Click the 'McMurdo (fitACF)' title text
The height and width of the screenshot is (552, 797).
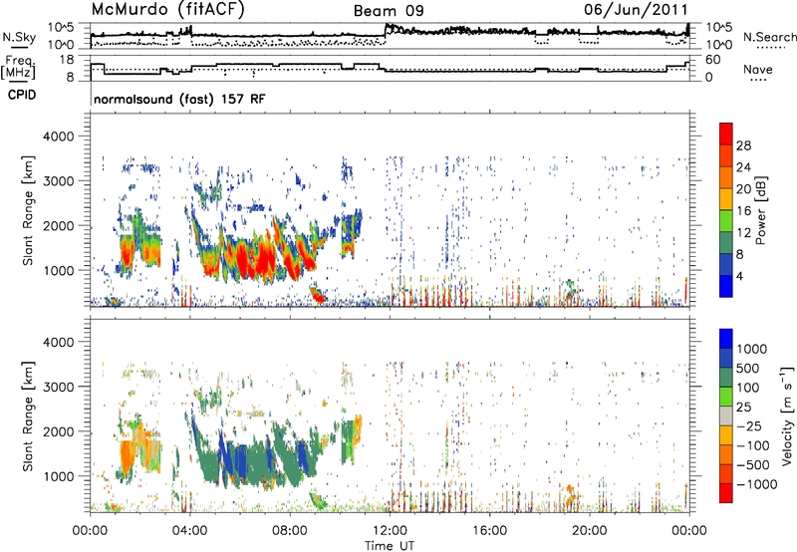[x=167, y=10]
